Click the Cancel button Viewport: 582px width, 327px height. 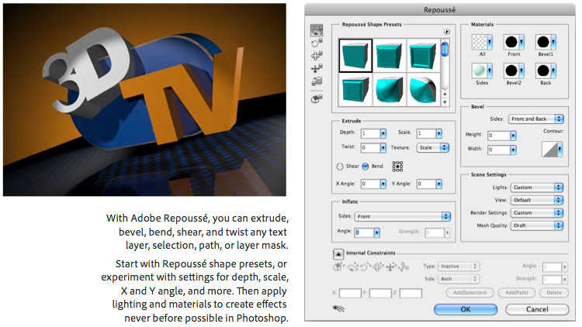click(x=537, y=309)
